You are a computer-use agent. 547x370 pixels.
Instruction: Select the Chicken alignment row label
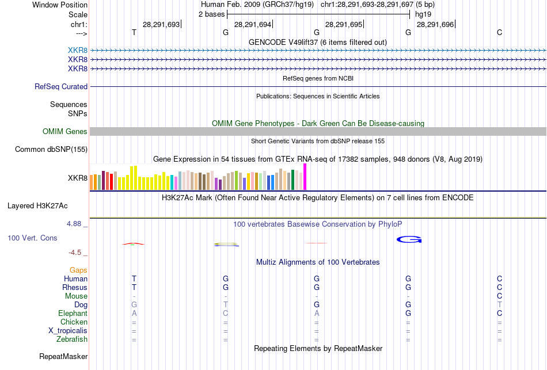[x=74, y=322]
